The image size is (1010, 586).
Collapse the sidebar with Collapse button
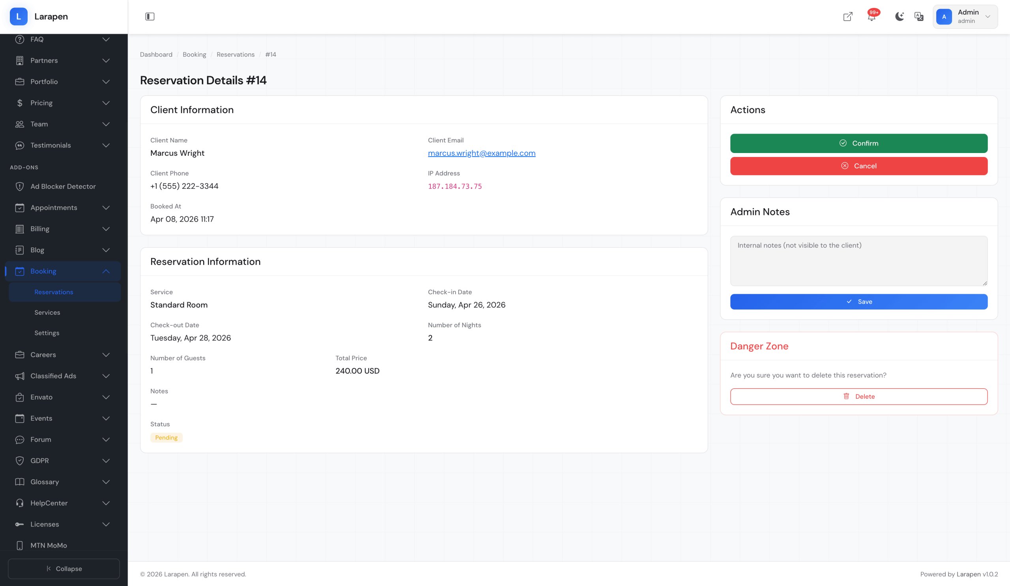64,568
